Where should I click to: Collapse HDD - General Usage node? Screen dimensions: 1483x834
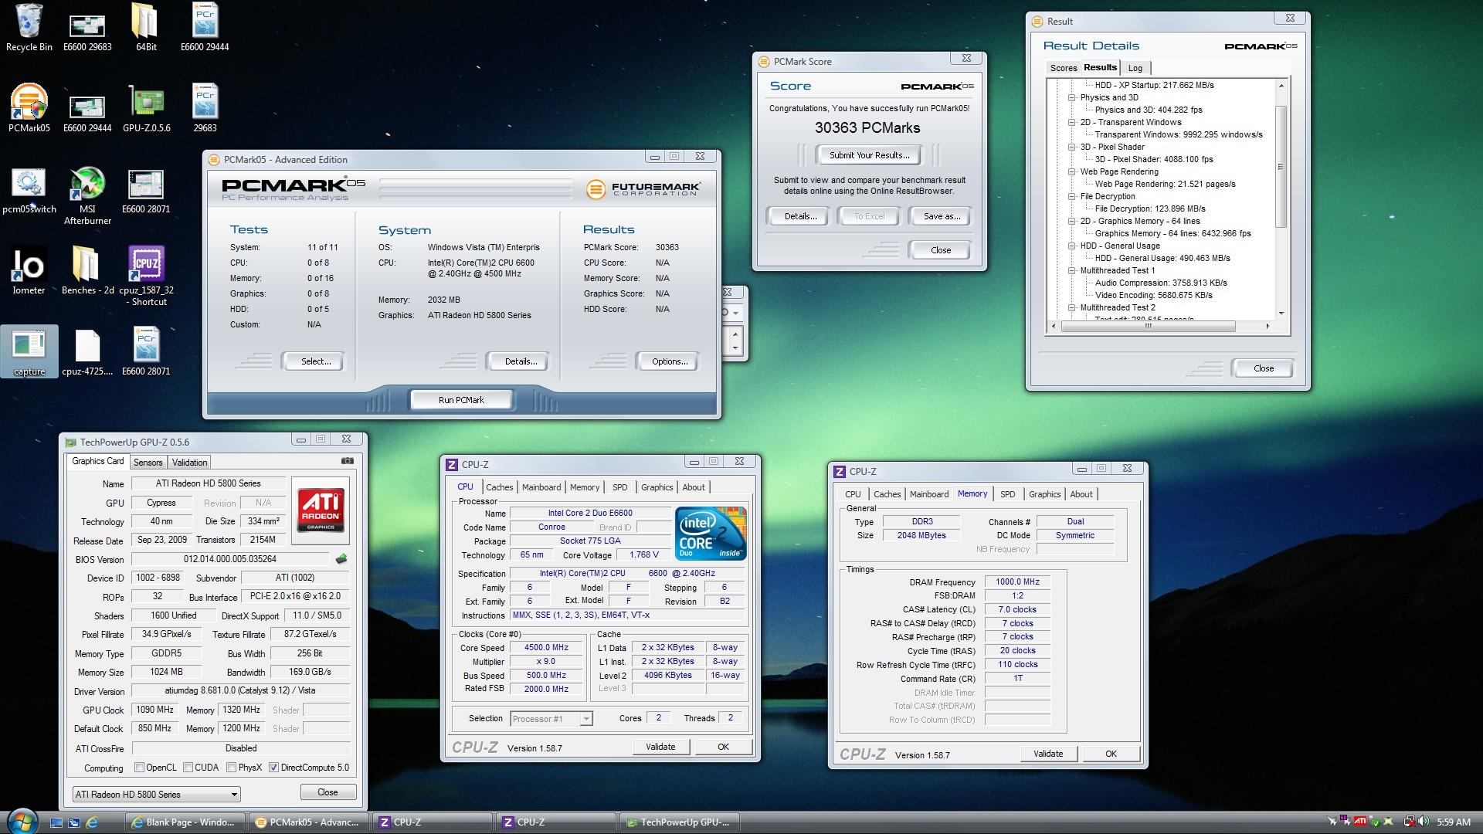click(1072, 246)
